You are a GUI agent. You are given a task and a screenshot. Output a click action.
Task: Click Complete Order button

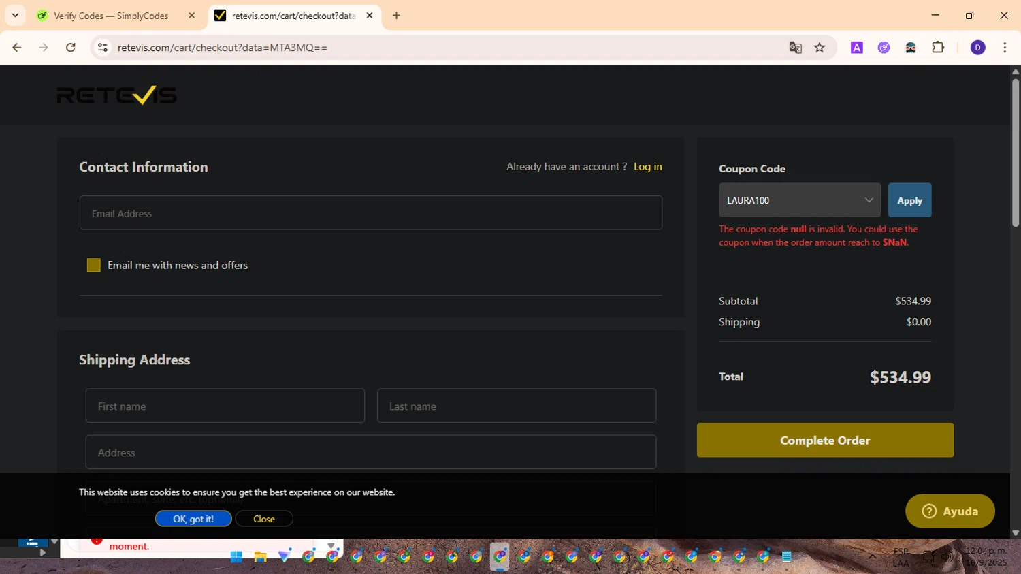click(825, 441)
